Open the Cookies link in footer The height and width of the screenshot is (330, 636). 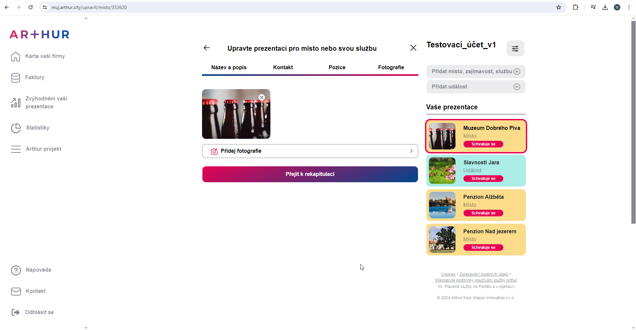pyautogui.click(x=448, y=274)
